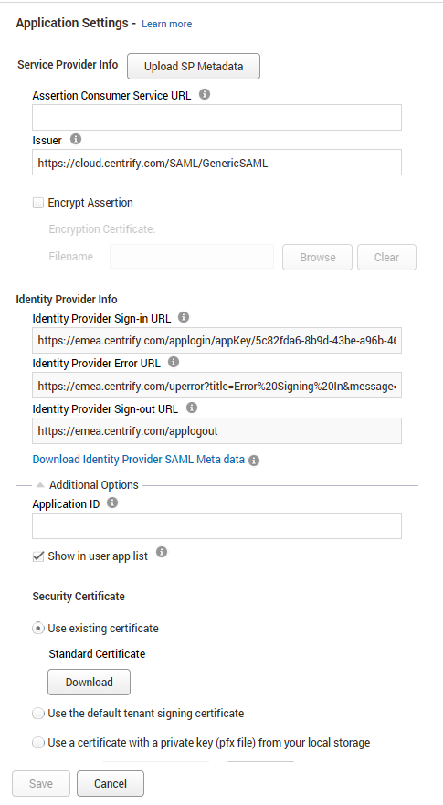Click into the Issuer field
This screenshot has height=805, width=443.
tap(216, 163)
